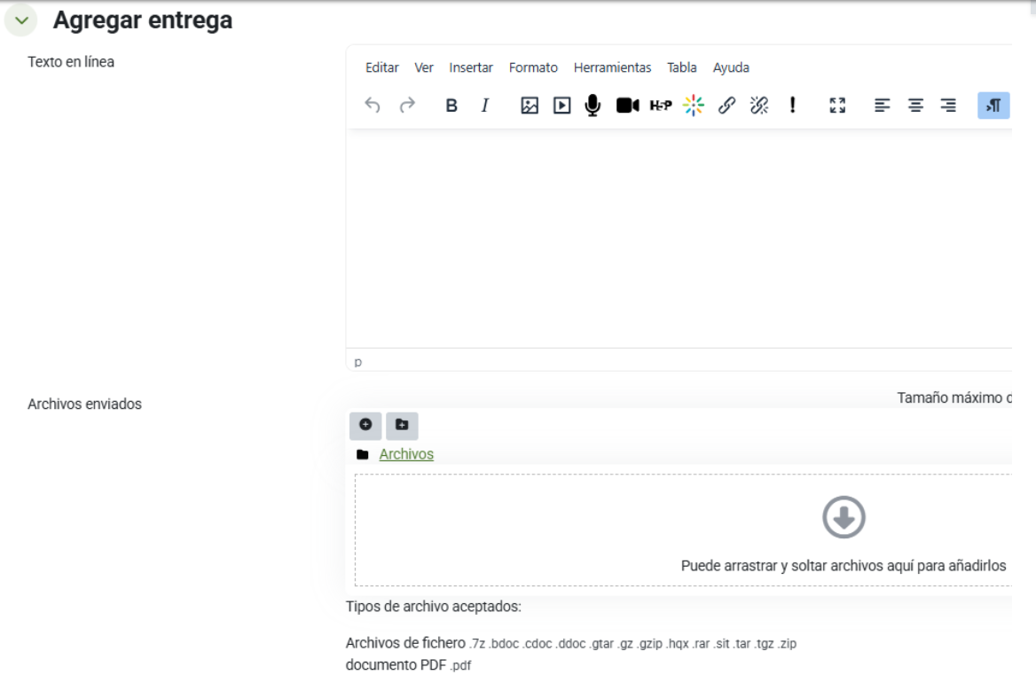This screenshot has height=683, width=1036.
Task: Toggle bold text formatting
Action: pos(451,106)
